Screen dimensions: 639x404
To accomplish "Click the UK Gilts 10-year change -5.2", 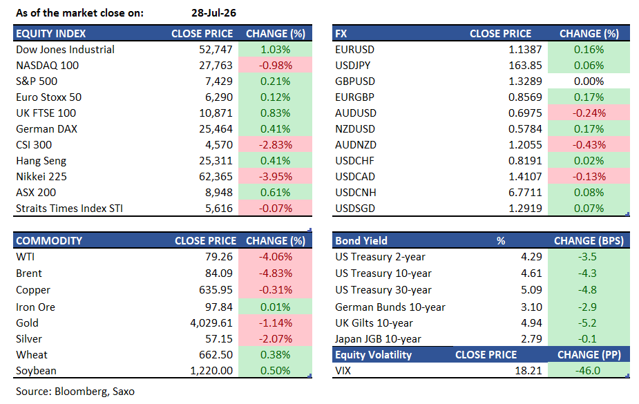I will click(587, 323).
